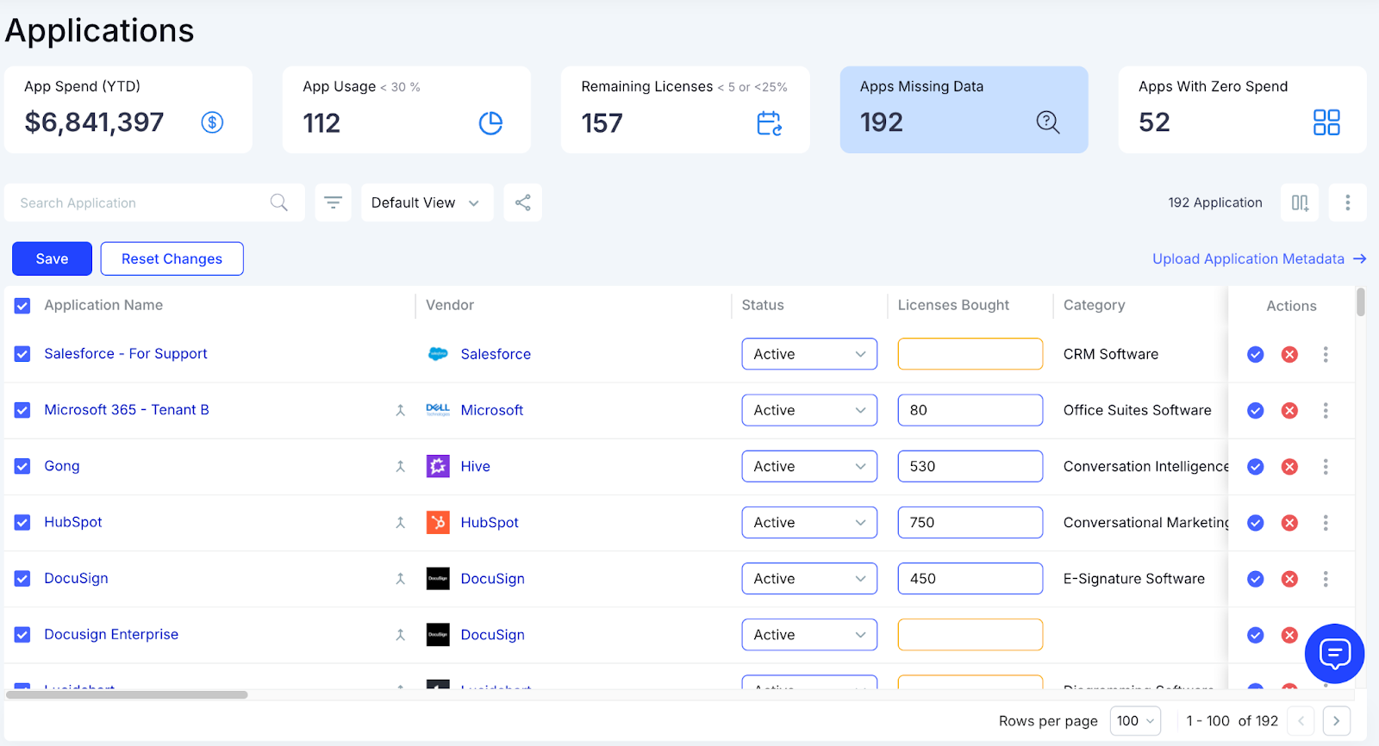This screenshot has height=746, width=1379.
Task: Approve the Salesforce - For Support row with checkmark
Action: tap(1256, 354)
